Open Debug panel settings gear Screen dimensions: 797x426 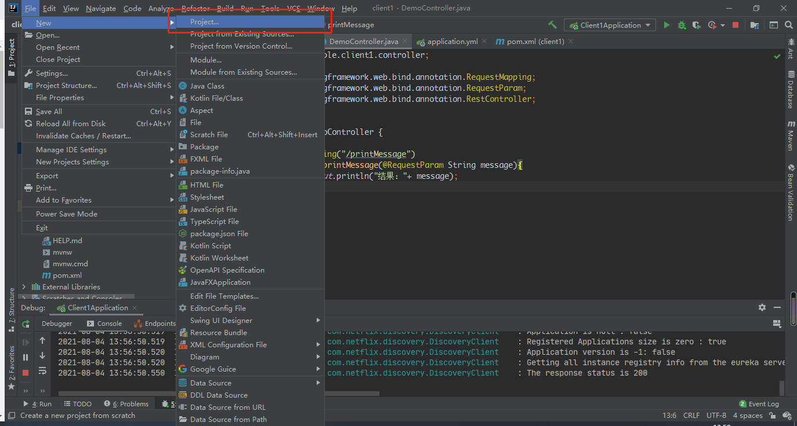762,307
